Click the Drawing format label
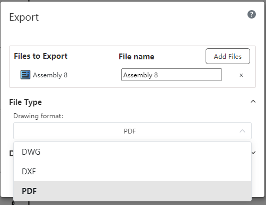The width and height of the screenshot is (266, 205). 39,116
